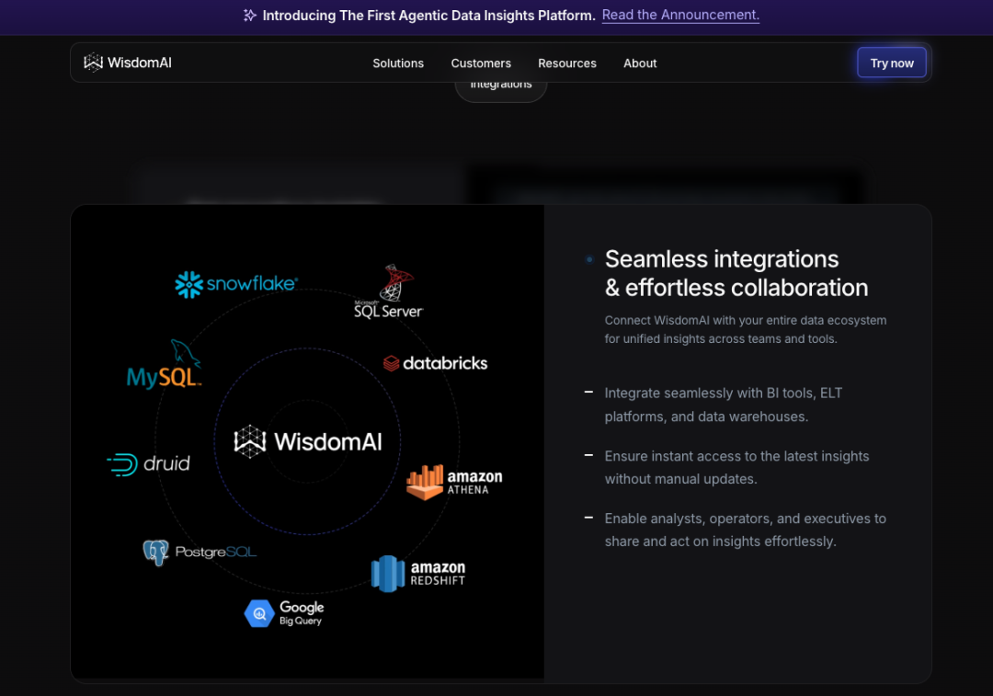The image size is (993, 696).
Task: Open the Solutions menu
Action: click(x=398, y=63)
